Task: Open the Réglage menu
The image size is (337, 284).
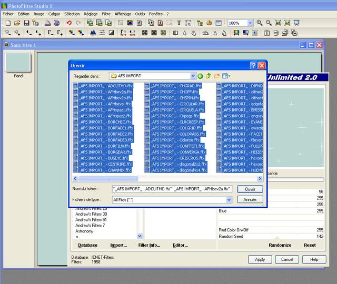Action: tap(91, 14)
